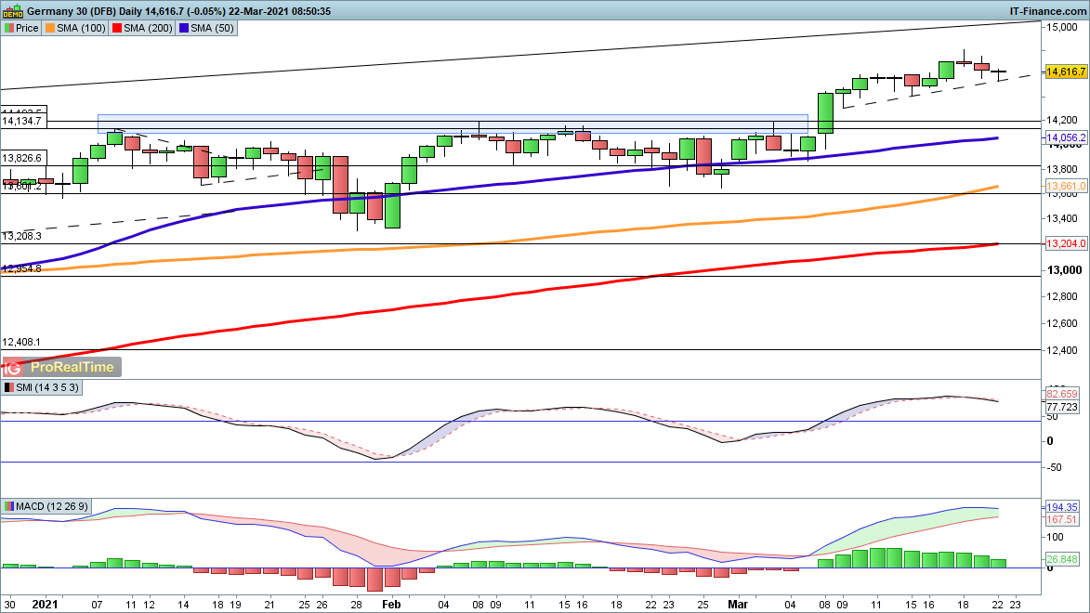1090x613 pixels.
Task: Open the SMI (14 3 5 3) label
Action: pos(48,387)
